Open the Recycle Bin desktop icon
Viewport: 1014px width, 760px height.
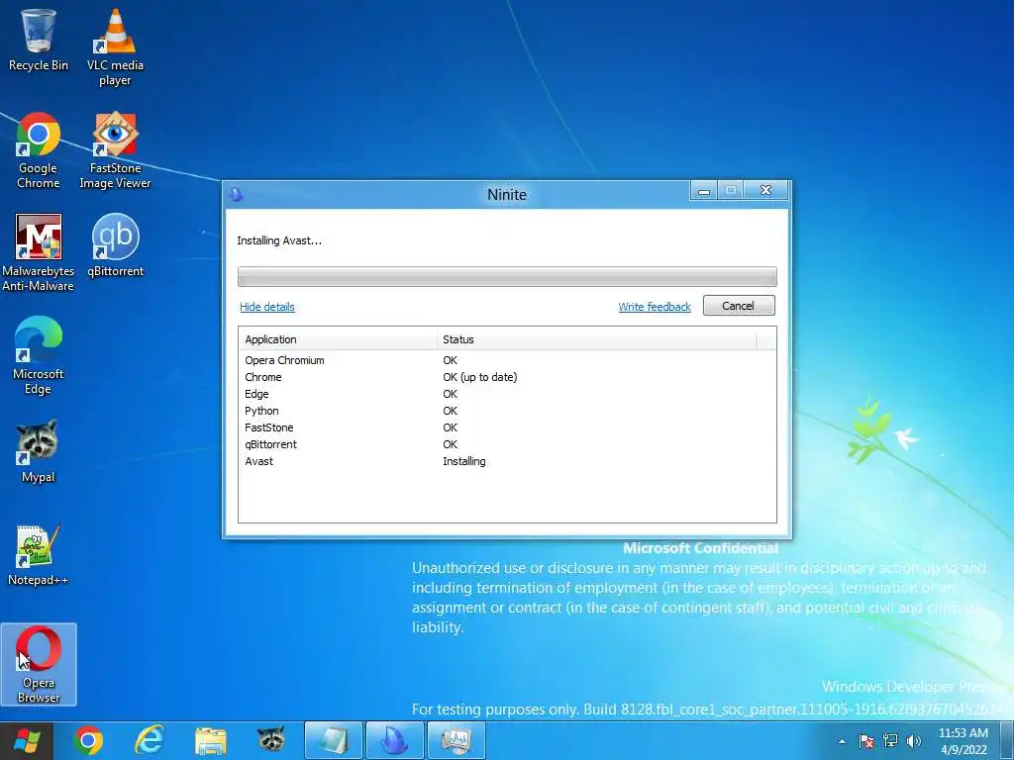click(x=39, y=39)
